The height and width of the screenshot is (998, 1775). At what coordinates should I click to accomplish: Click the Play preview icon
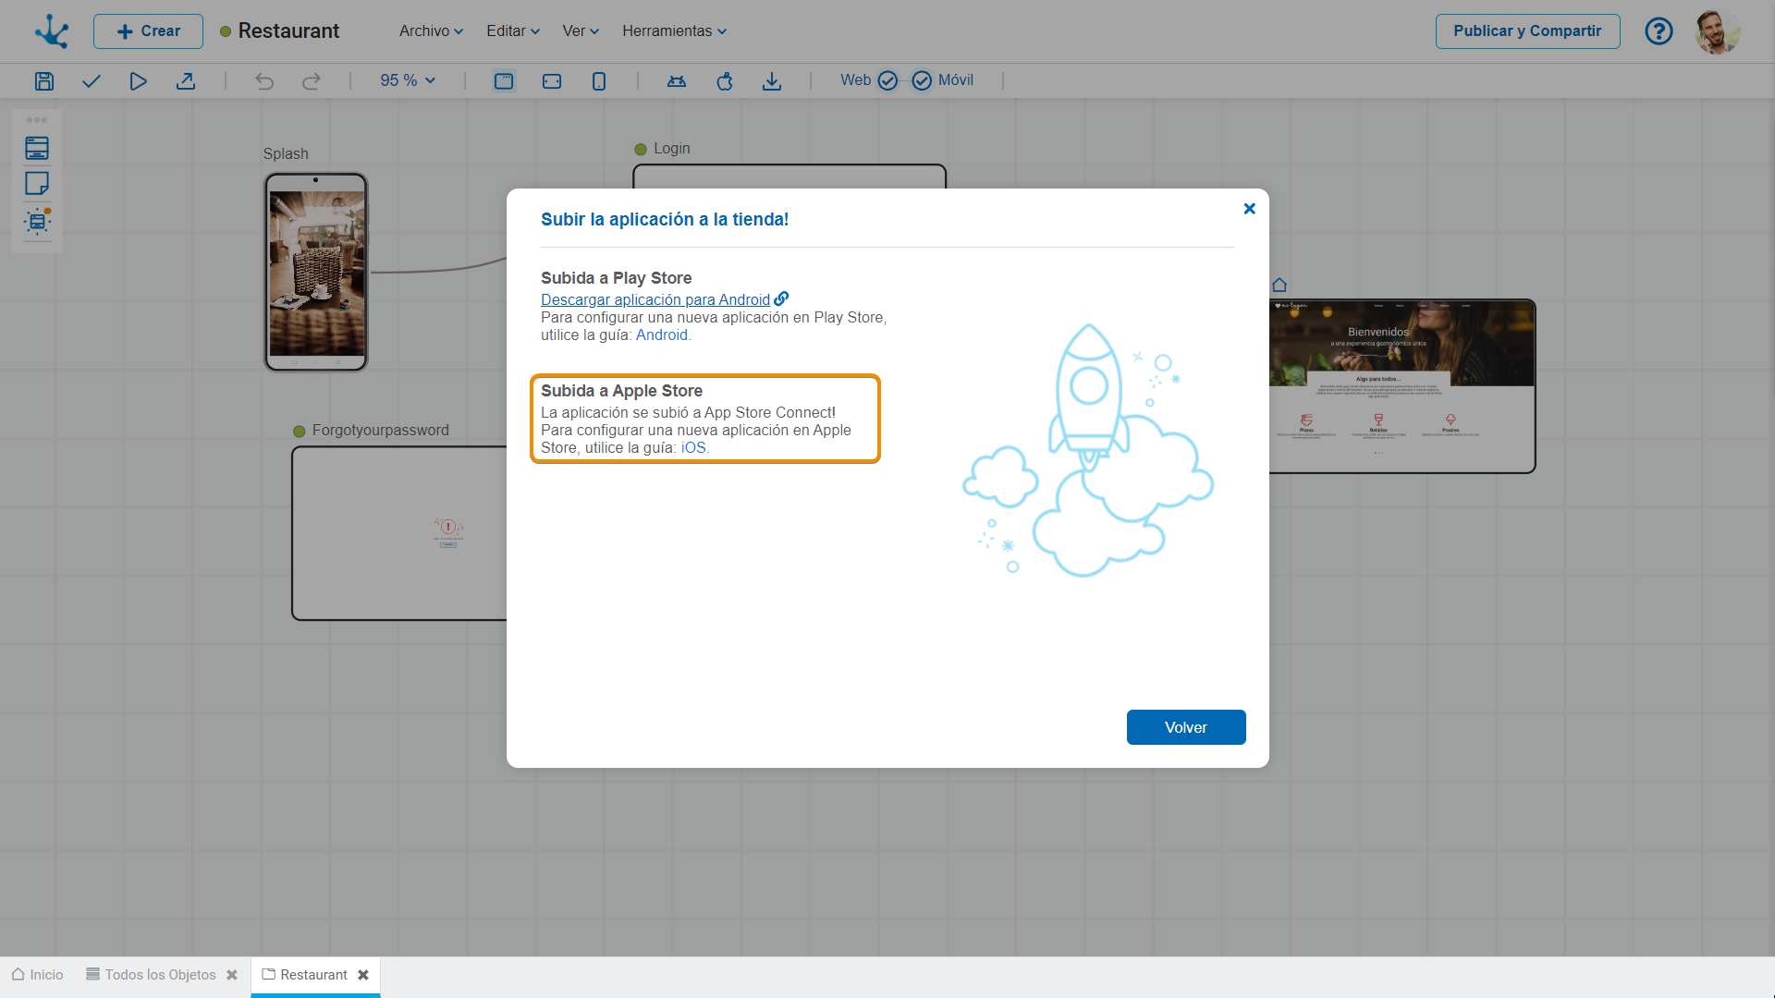138,81
